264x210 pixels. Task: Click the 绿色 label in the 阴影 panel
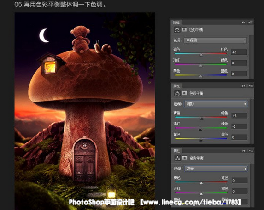tap(224, 124)
